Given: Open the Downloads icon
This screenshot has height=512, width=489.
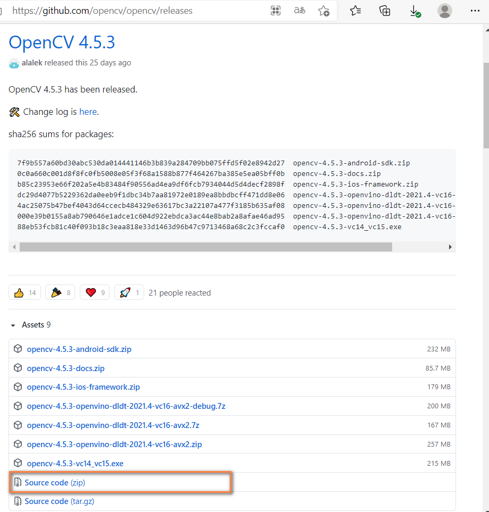Looking at the screenshot, I should pyautogui.click(x=415, y=11).
